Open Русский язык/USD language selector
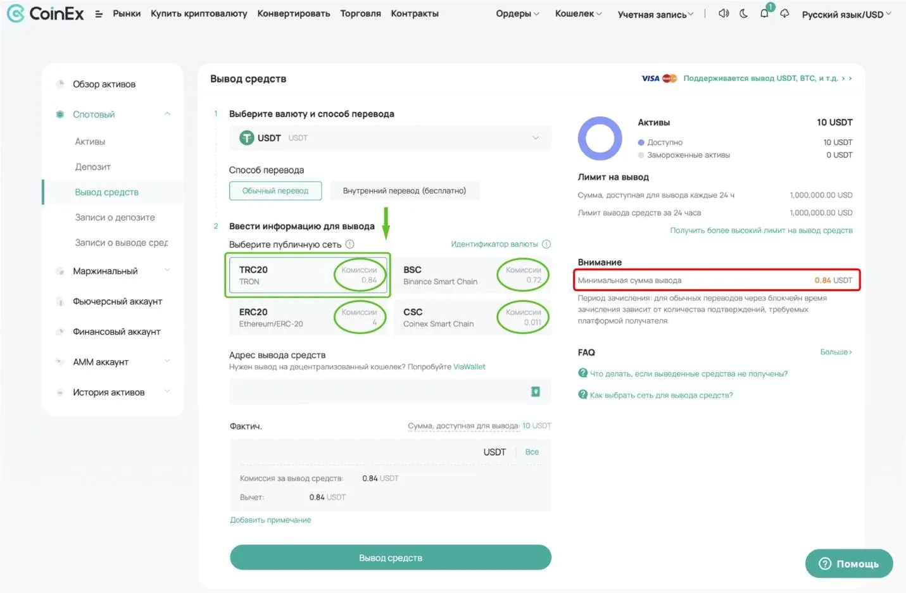Viewport: 906px width, 593px height. coord(846,15)
